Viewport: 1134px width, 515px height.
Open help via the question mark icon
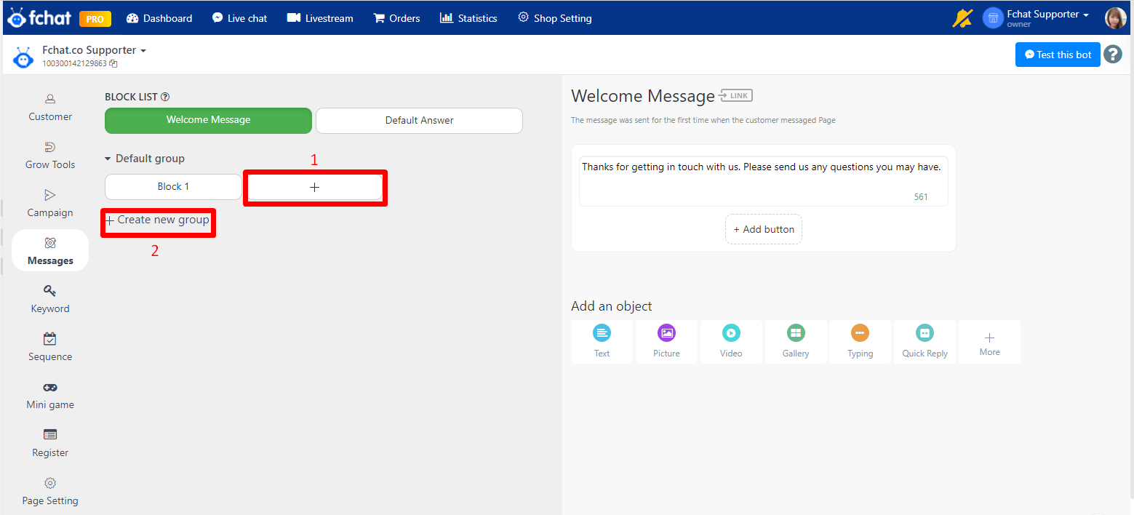[1113, 55]
